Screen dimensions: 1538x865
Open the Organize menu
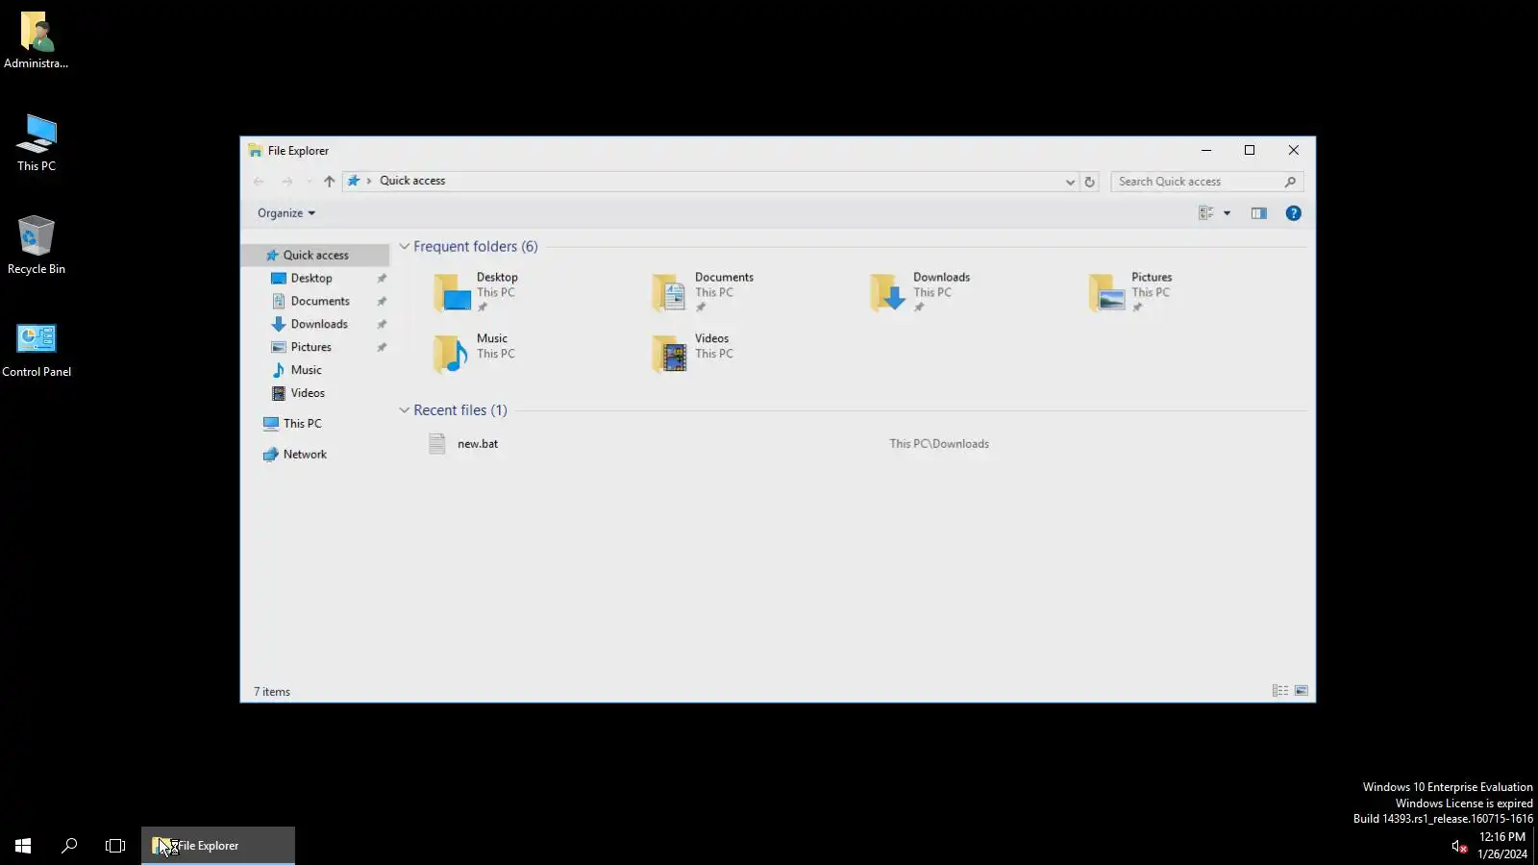285,213
